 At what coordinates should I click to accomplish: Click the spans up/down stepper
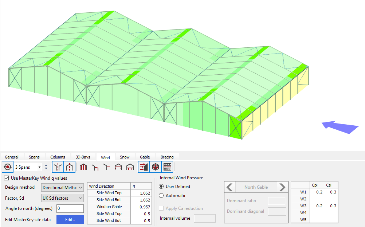[46, 167]
